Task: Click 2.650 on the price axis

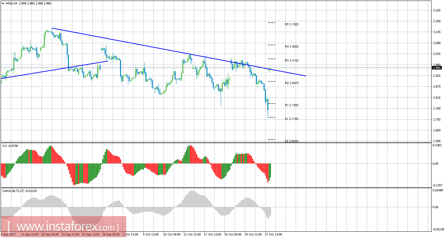Action: pyautogui.click(x=437, y=130)
